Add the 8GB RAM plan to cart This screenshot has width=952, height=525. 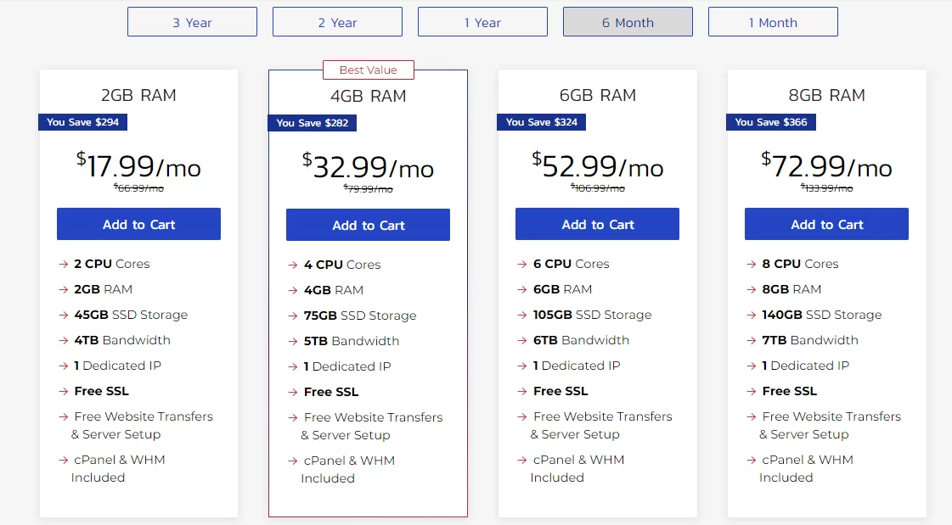tap(826, 225)
